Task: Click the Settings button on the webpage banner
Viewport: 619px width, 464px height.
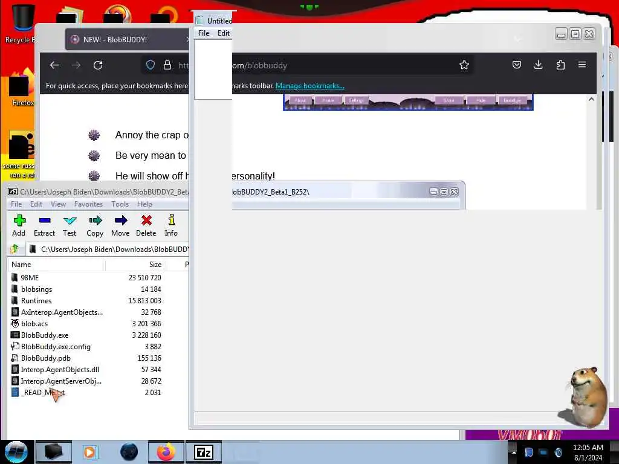Action: 355,100
